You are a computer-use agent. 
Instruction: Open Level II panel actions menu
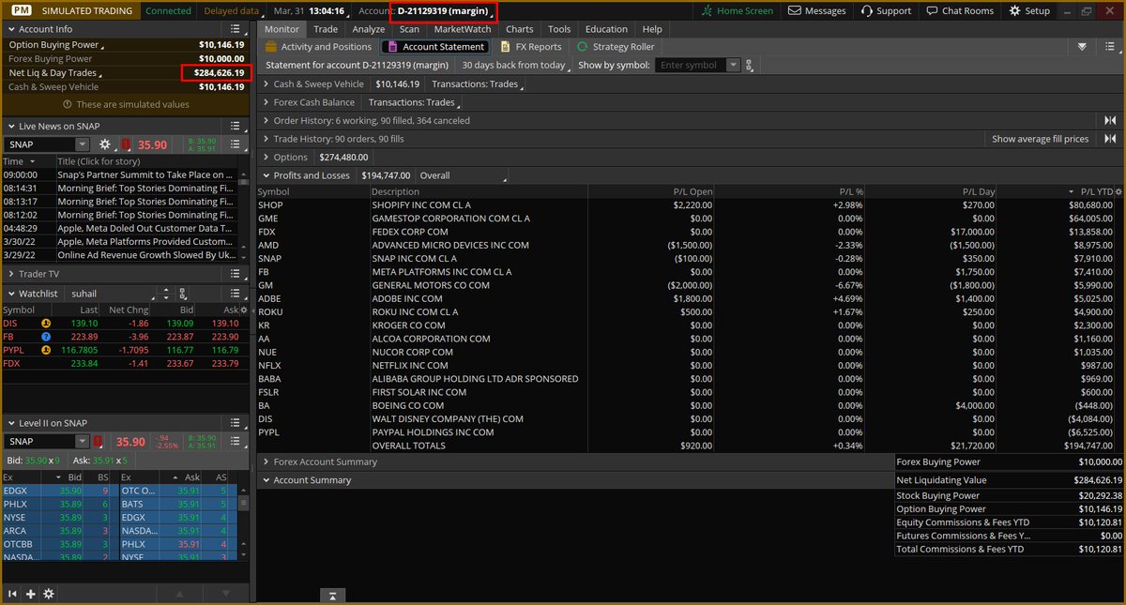[x=236, y=423]
